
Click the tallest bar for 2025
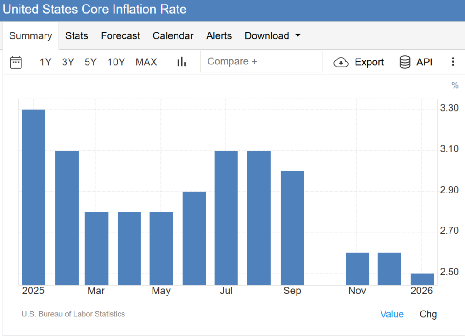pos(34,198)
